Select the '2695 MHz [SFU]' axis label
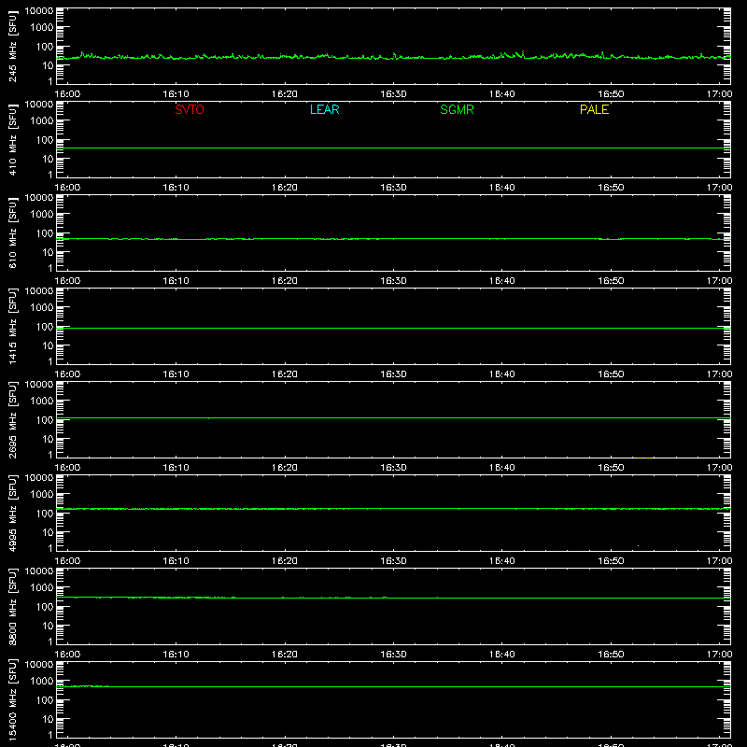Screen dimensions: 747x747 12,419
